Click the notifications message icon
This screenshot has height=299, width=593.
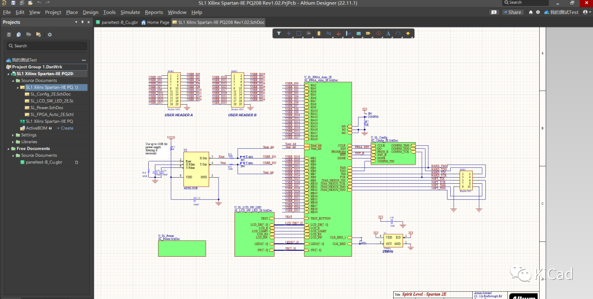tap(494, 12)
